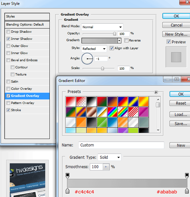
Task: Select the transparent rainbow preset
Action: coord(123,112)
